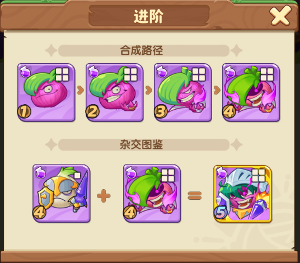Click the potion icon on stage 1 card

click(x=25, y=72)
